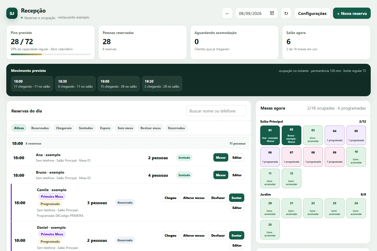Select the Sentadas filter tab
Image resolution: width=377 pixels, height=251 pixels.
click(86, 128)
